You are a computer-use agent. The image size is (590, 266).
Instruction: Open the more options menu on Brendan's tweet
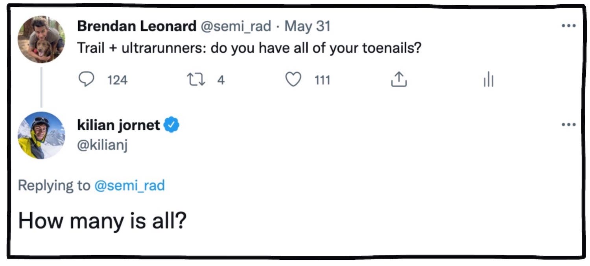coord(568,25)
